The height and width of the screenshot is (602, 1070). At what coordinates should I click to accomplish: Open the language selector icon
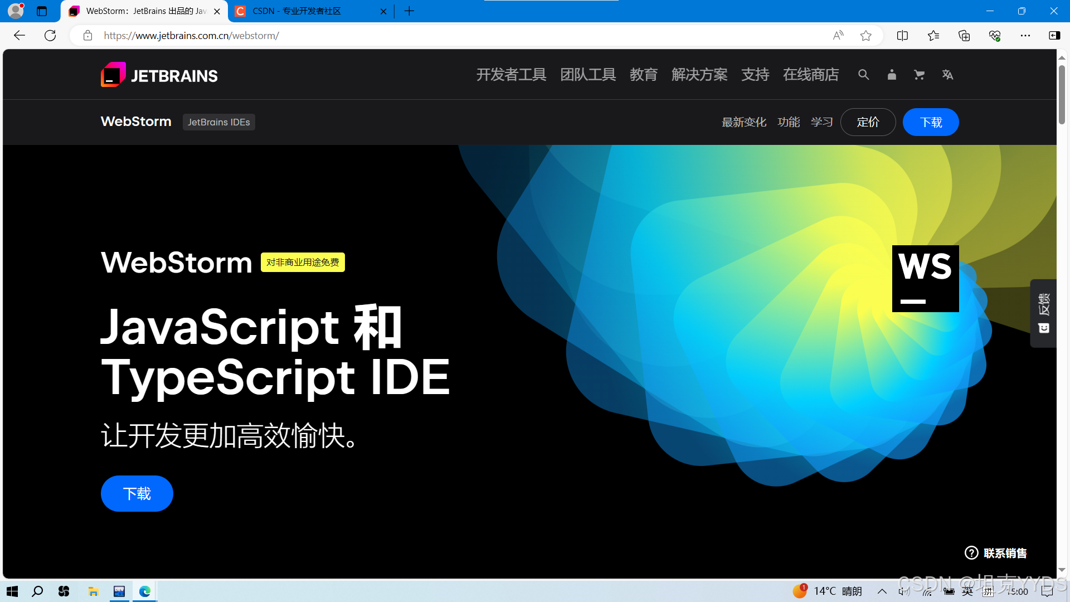tap(947, 75)
